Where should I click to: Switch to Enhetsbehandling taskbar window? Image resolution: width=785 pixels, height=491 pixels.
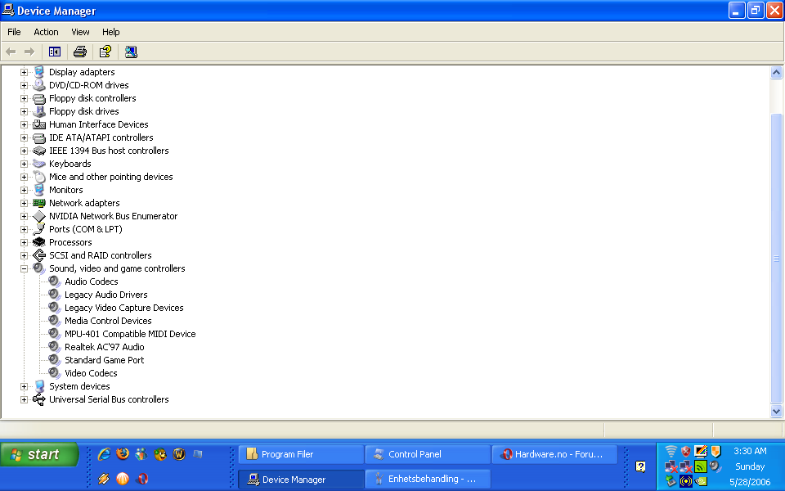tap(428, 479)
